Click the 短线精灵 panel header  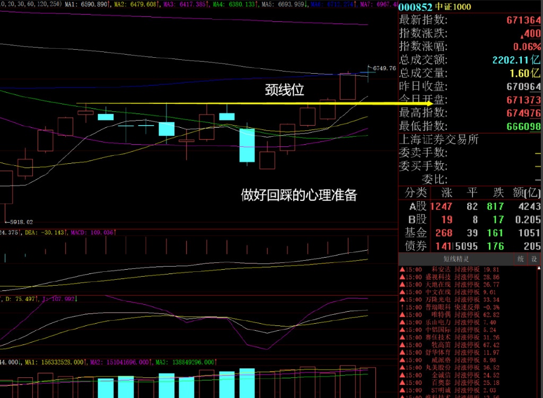click(456, 259)
